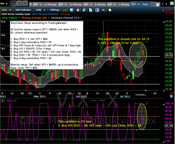Click the -6.11% percent change value
Screen dimensions: 175x144
point(170,13)
